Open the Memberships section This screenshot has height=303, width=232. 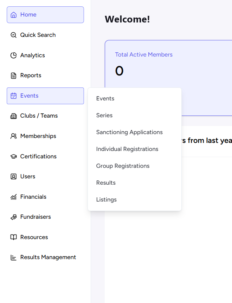pos(45,136)
